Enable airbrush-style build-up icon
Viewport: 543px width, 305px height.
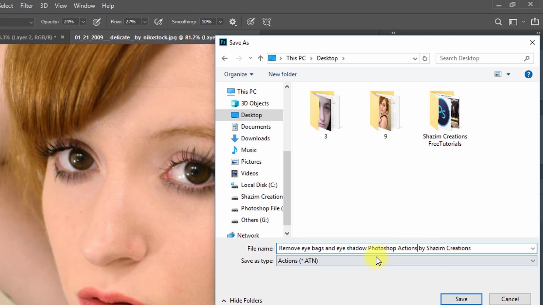click(158, 22)
